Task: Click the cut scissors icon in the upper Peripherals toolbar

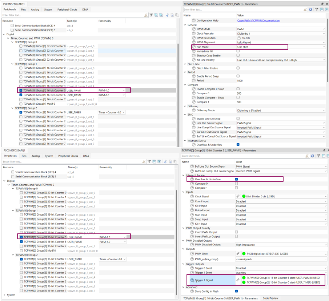Action: [167, 15]
